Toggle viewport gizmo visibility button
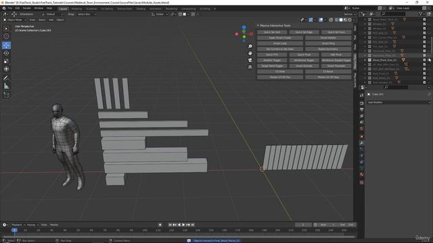The width and height of the screenshot is (433, 243). coord(311,20)
